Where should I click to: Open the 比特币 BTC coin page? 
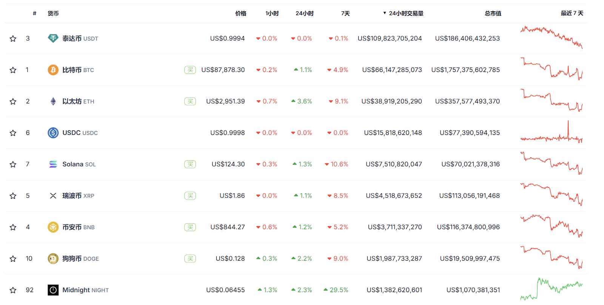pos(78,70)
